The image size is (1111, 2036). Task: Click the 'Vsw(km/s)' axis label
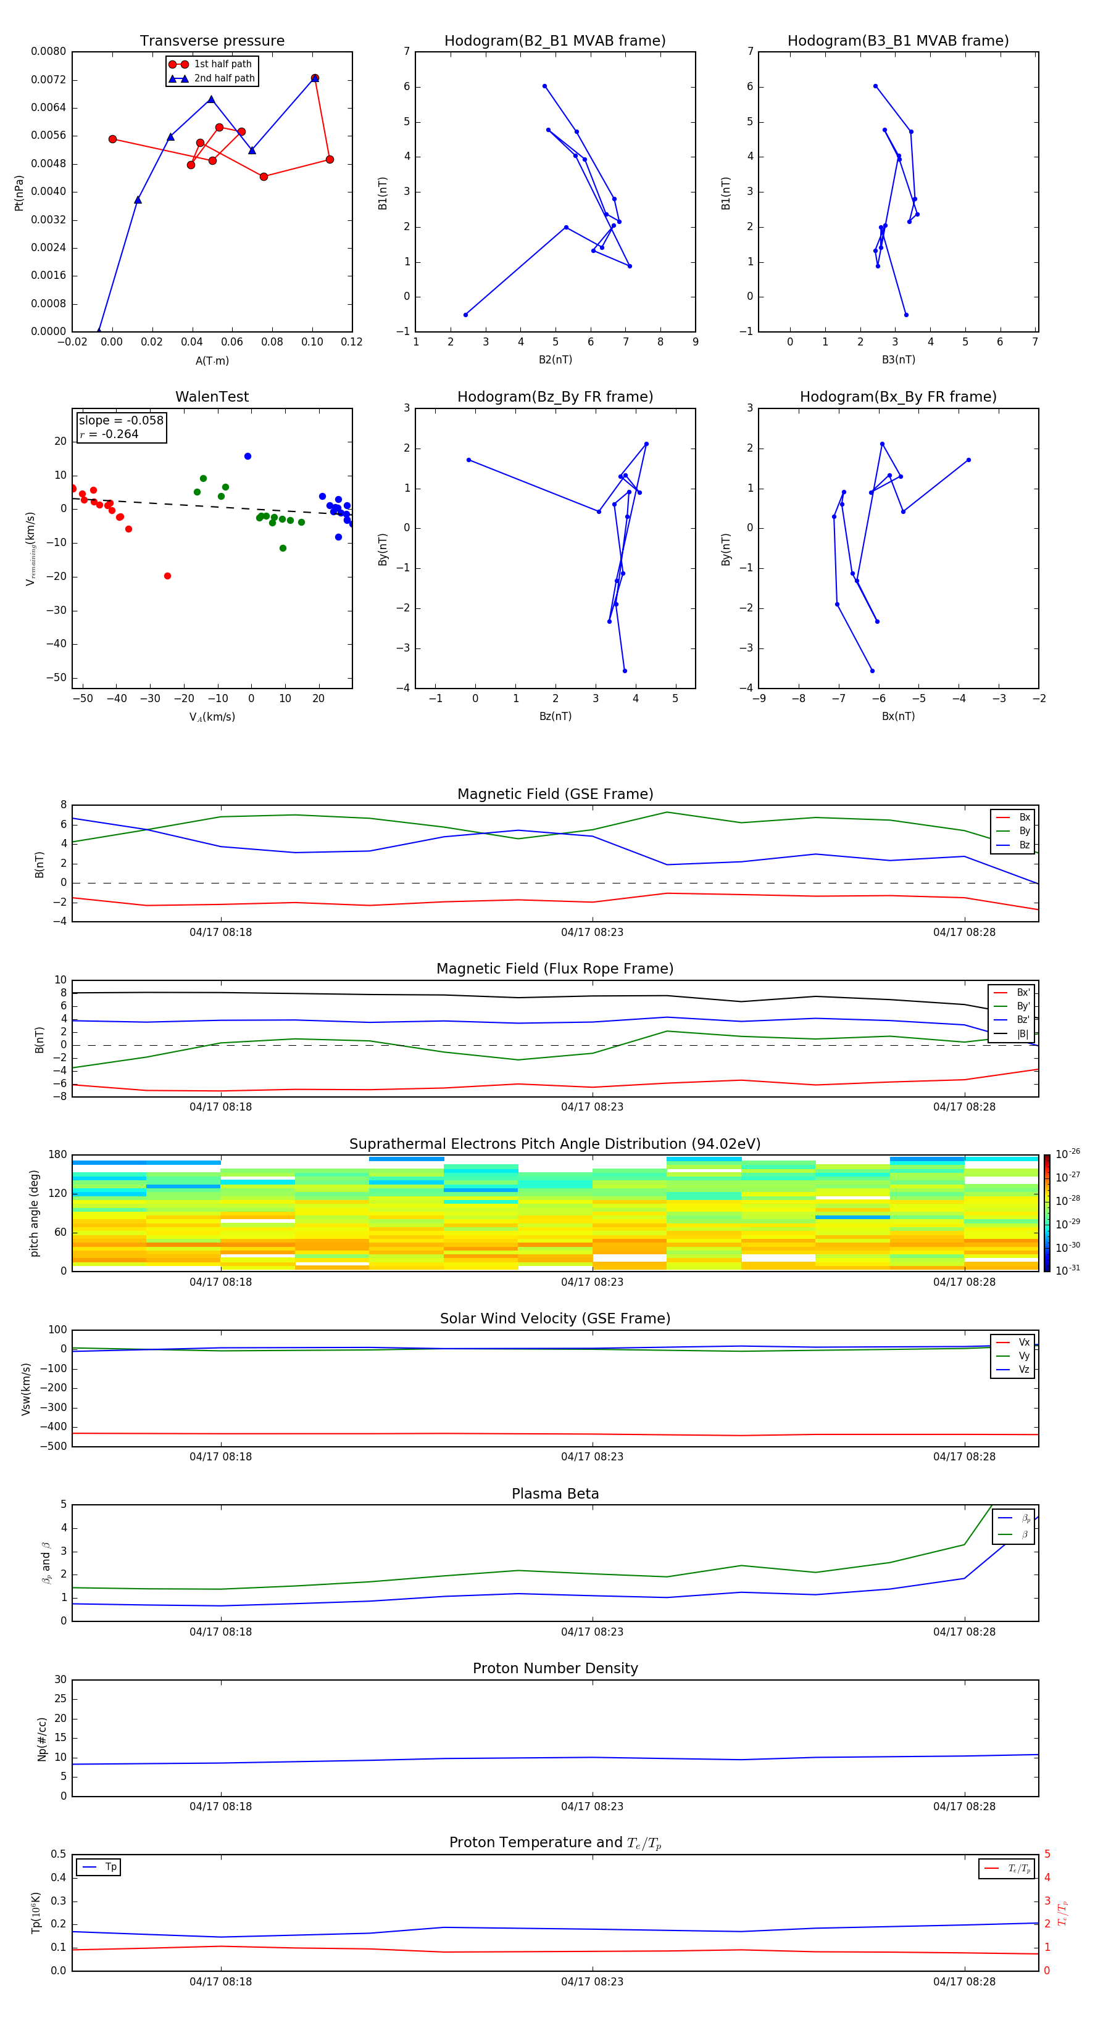pos(26,1389)
